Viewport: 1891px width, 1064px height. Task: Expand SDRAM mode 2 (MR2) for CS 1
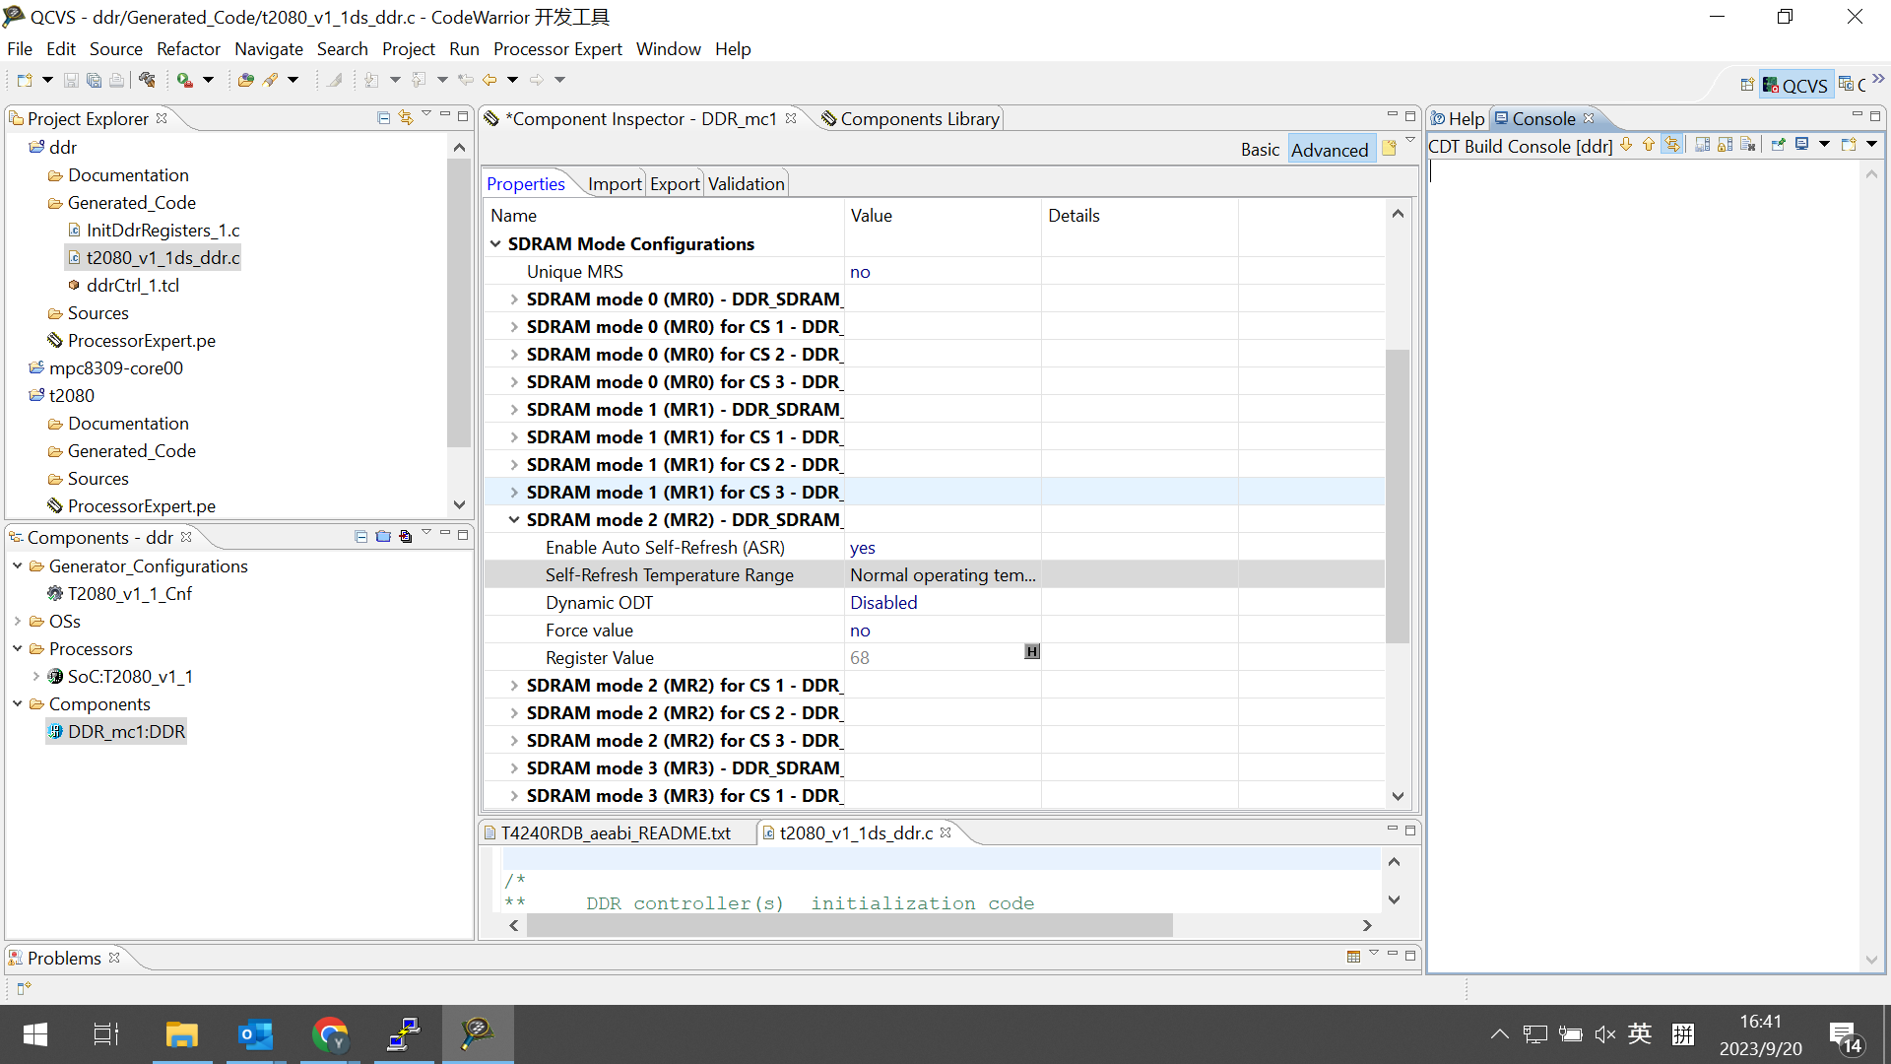click(514, 686)
